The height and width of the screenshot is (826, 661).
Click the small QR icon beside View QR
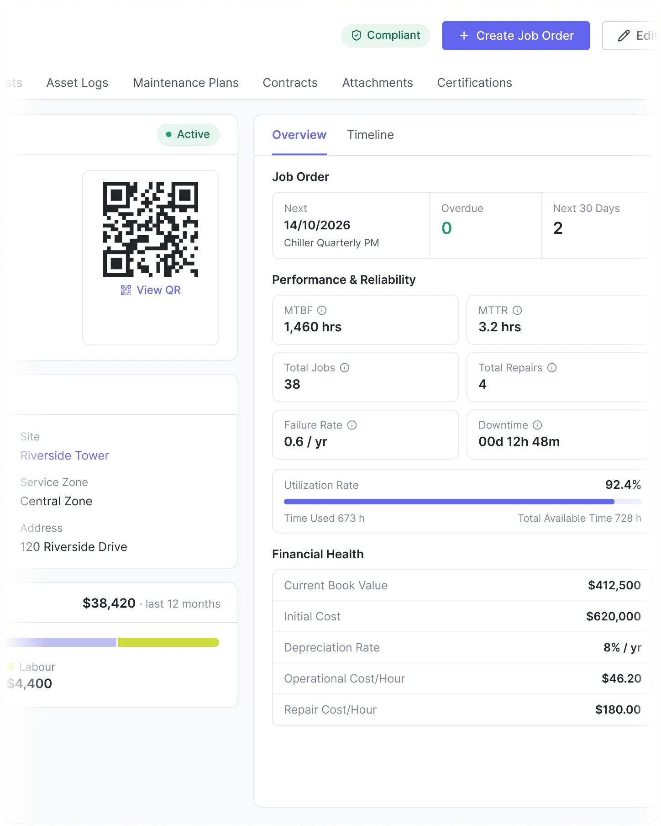click(x=126, y=290)
